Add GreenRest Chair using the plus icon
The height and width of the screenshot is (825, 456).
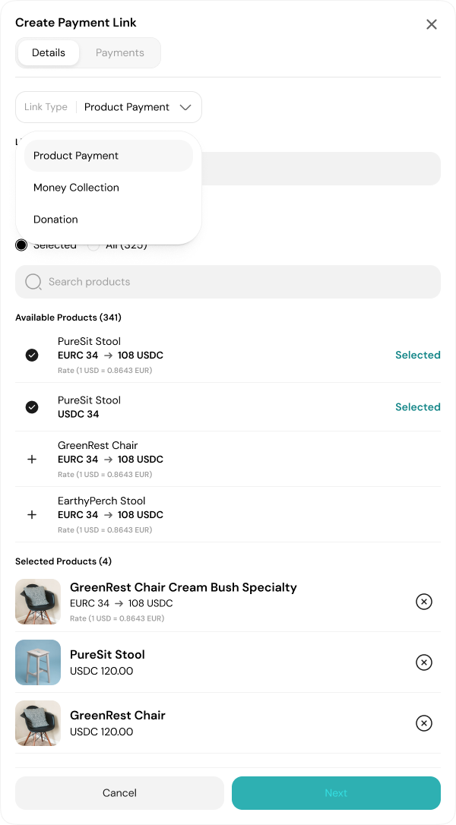point(31,460)
